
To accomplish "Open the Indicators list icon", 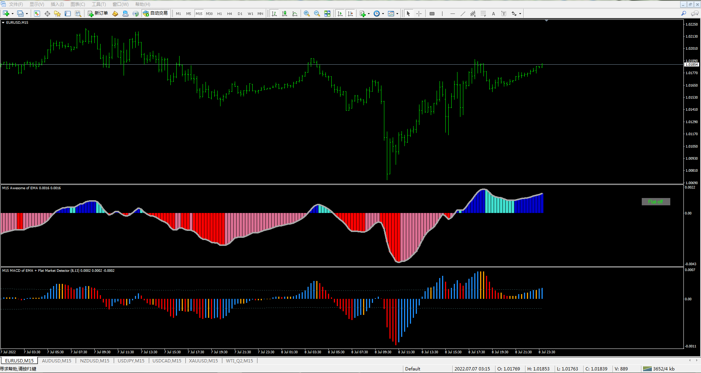I will [x=362, y=14].
